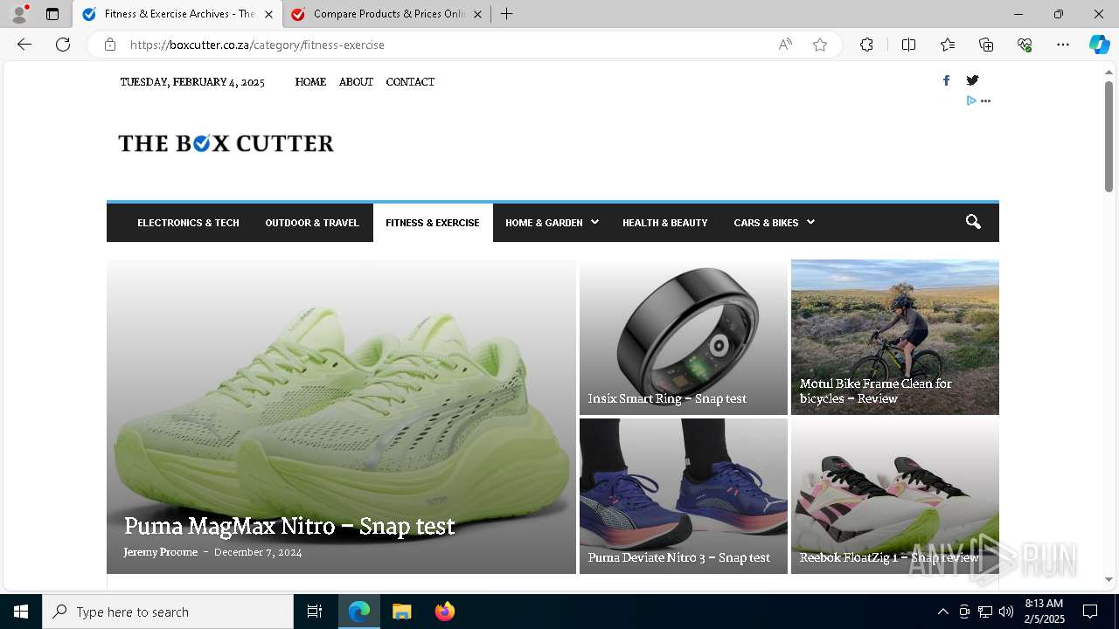
Task: Open Browser essentials heart icon
Action: [1025, 45]
